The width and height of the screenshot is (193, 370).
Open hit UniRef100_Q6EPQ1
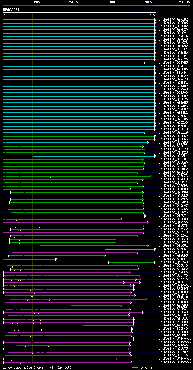pyautogui.click(x=173, y=126)
